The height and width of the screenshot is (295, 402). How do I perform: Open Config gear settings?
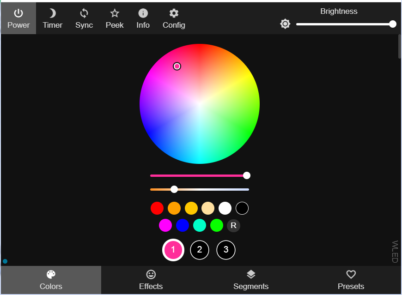pyautogui.click(x=174, y=18)
